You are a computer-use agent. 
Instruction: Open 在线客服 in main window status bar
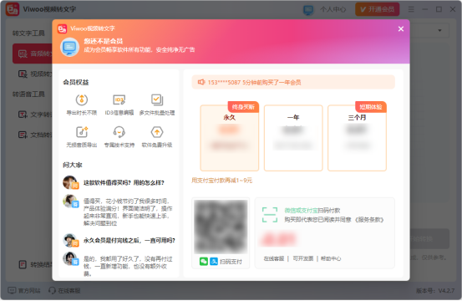pos(64,291)
